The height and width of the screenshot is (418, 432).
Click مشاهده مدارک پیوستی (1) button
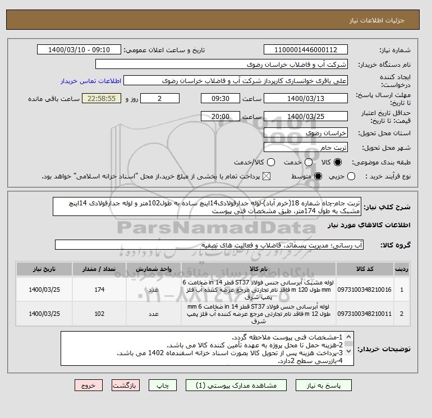pos(236,385)
